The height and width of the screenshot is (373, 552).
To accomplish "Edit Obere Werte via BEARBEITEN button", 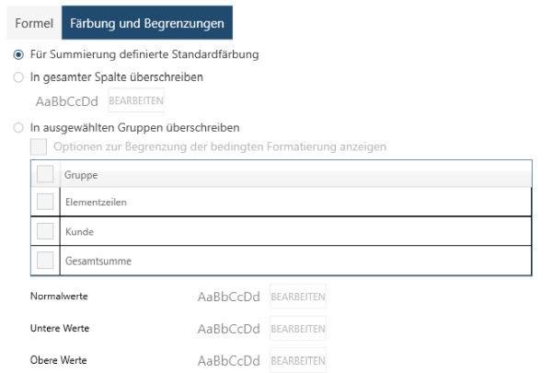I will tap(298, 360).
